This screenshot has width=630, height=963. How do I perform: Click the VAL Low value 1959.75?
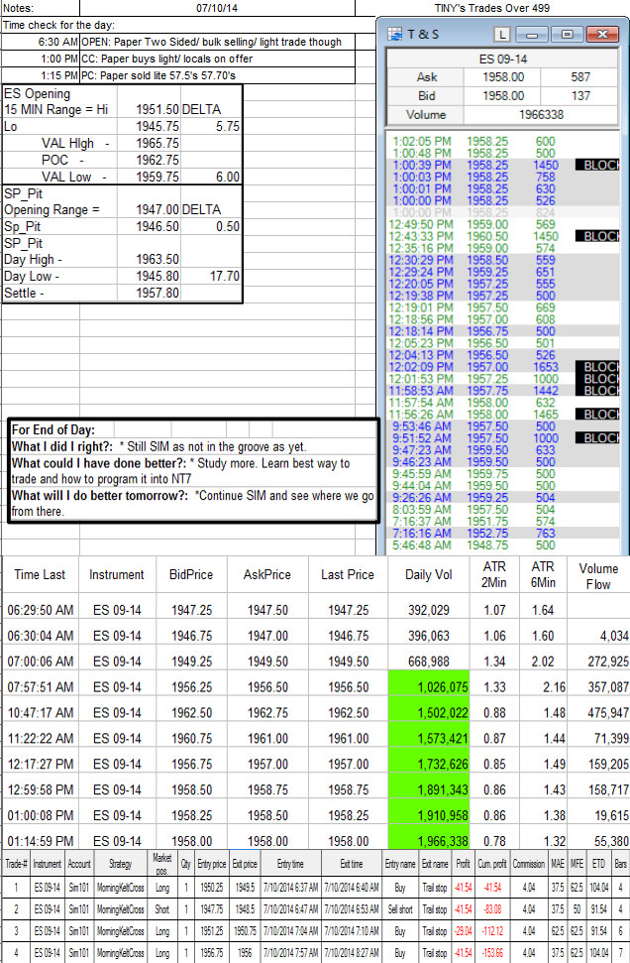(x=157, y=177)
